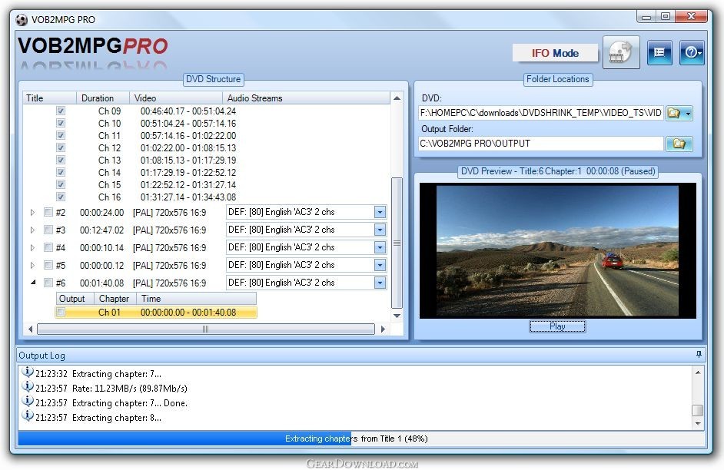Pin the Output Log panel

(x=699, y=354)
